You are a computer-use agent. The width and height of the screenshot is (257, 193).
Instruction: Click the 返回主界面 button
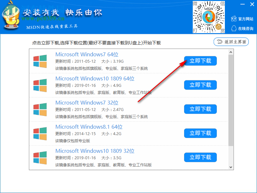(x=231, y=42)
